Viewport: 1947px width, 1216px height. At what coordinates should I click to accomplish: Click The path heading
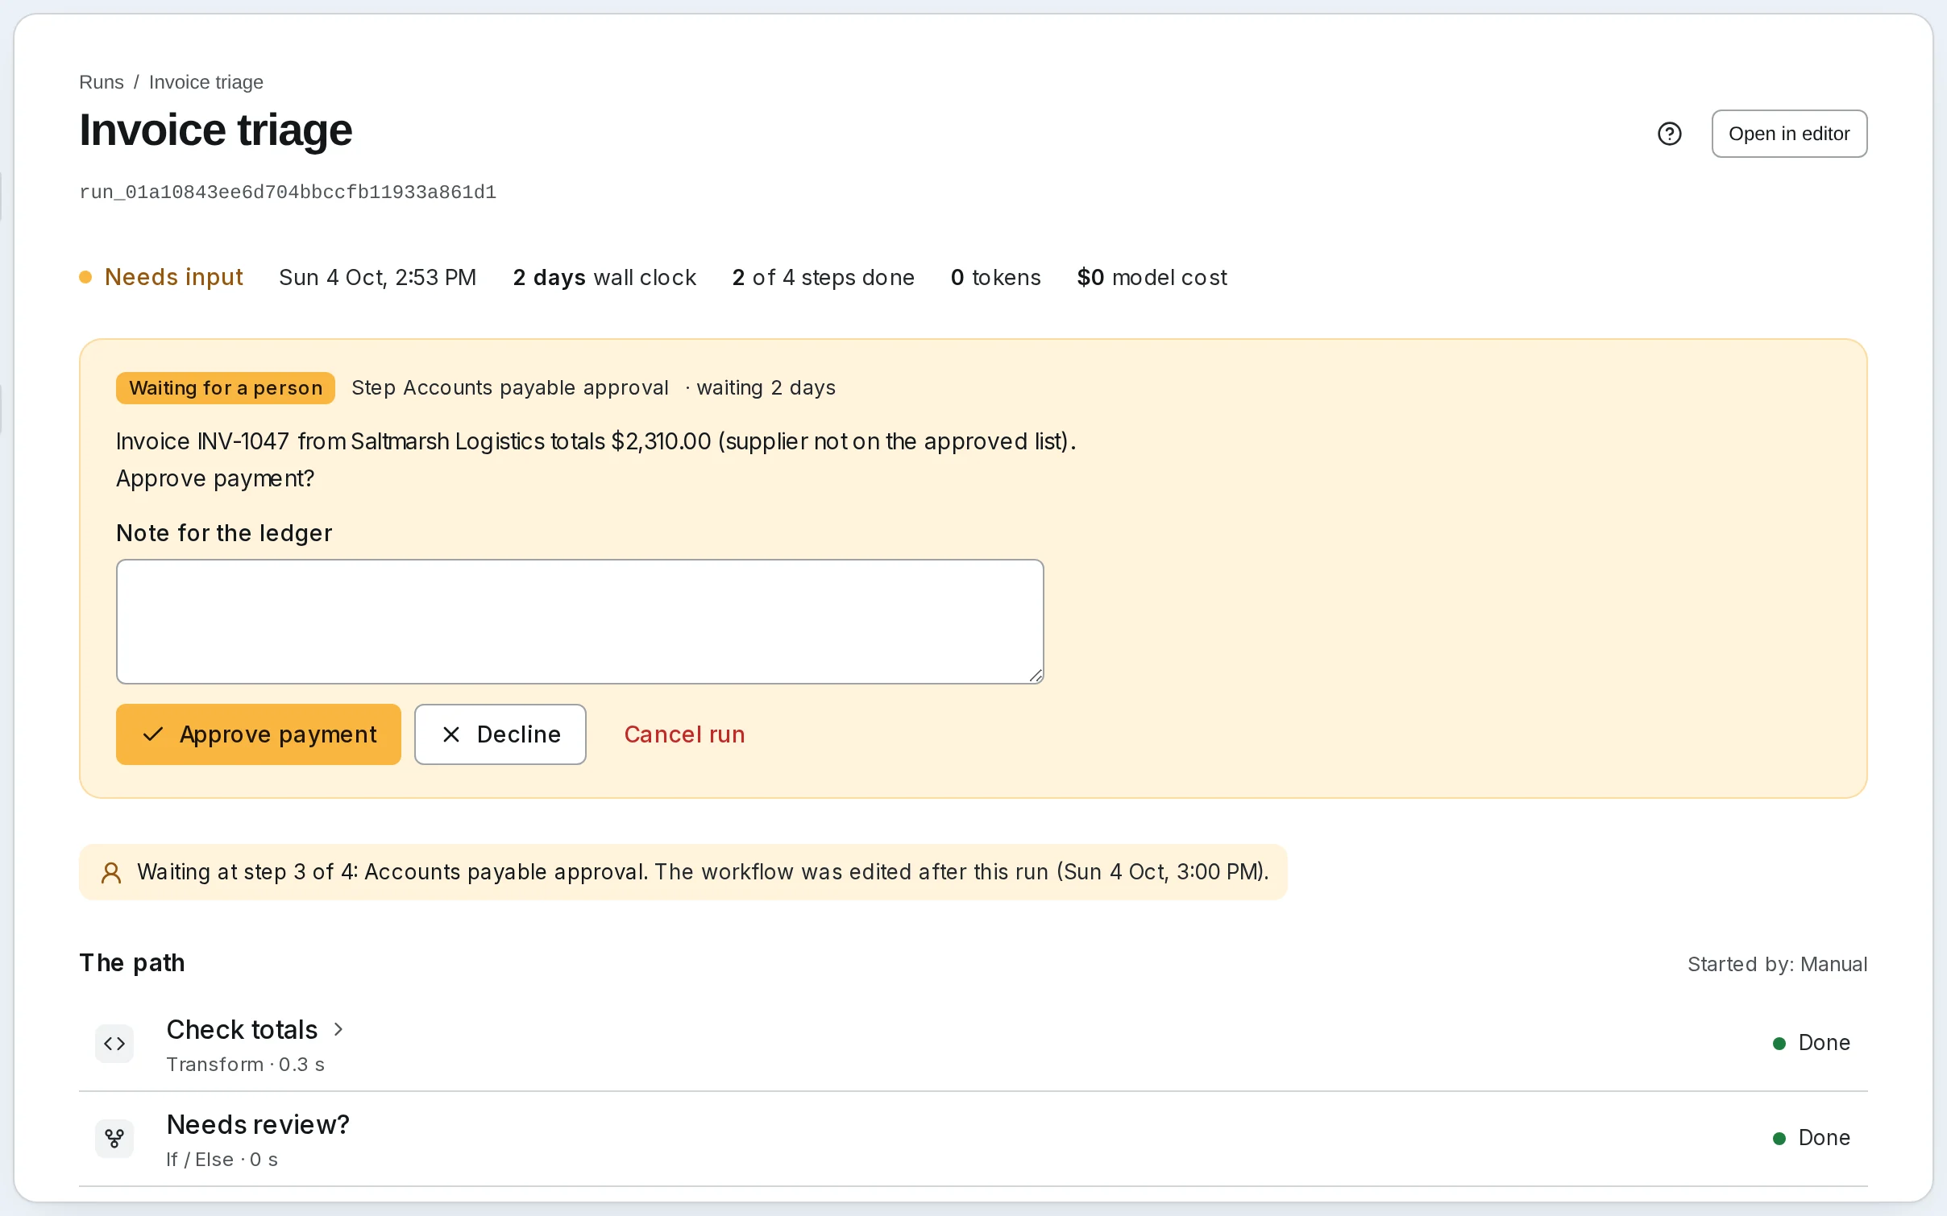click(x=132, y=963)
